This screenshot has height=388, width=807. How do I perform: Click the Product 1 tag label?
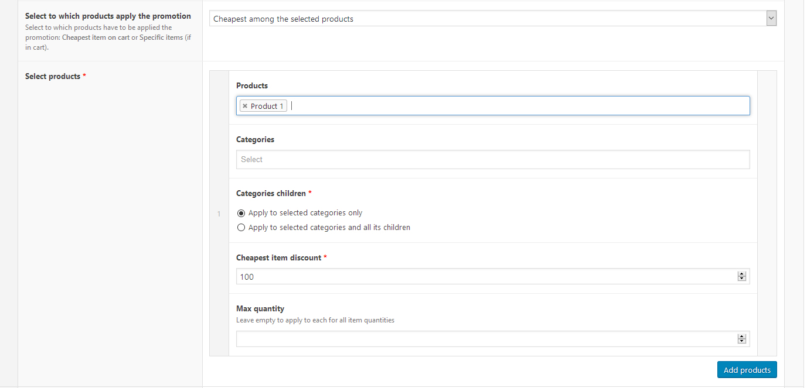coord(267,107)
